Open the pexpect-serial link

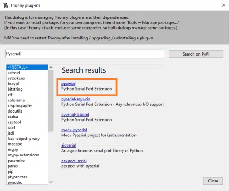[74, 161]
